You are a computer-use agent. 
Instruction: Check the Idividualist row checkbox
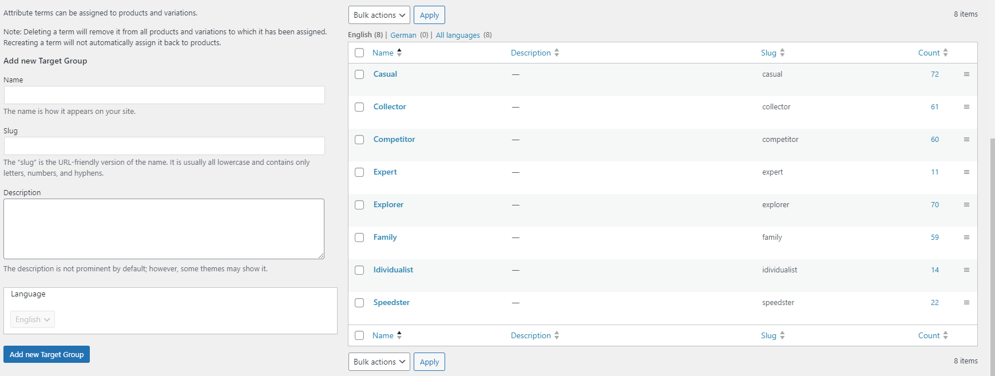[x=359, y=270]
